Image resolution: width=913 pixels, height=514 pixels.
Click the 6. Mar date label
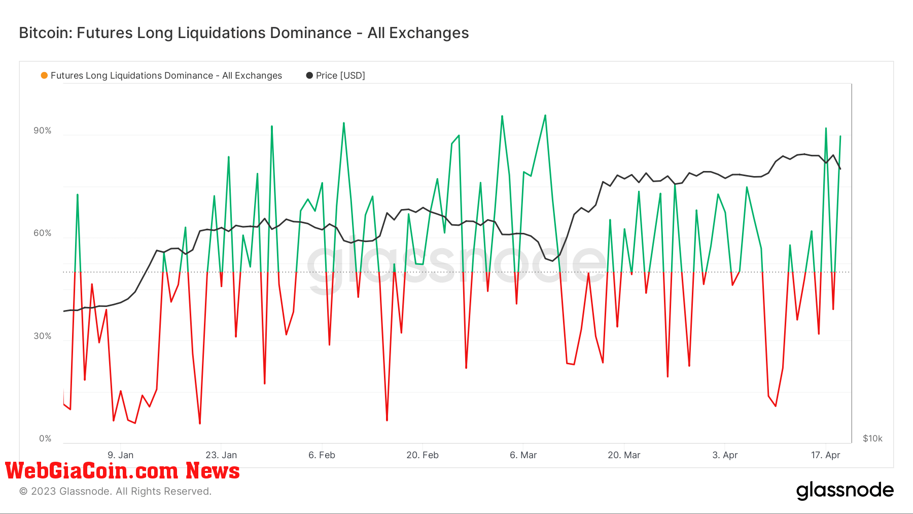(x=523, y=455)
